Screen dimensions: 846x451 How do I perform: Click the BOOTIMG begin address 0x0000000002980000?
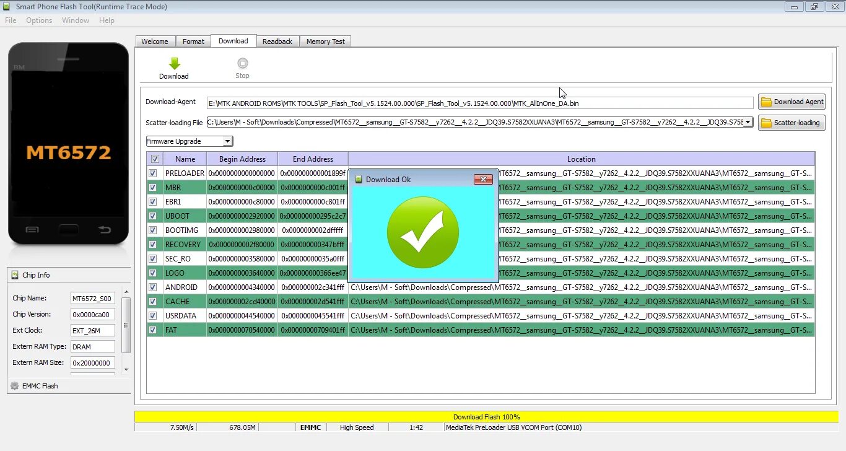click(242, 230)
